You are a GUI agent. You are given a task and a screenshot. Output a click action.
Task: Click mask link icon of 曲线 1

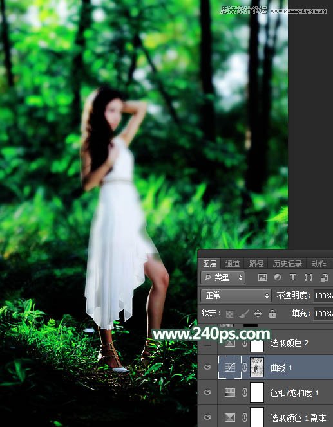click(x=245, y=368)
